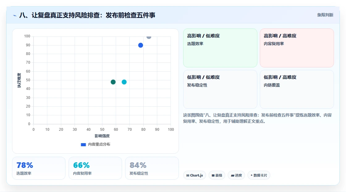Click 发布稳定性 text in quadrant card
Image resolution: width=346 pixels, height=192 pixels.
click(x=197, y=85)
